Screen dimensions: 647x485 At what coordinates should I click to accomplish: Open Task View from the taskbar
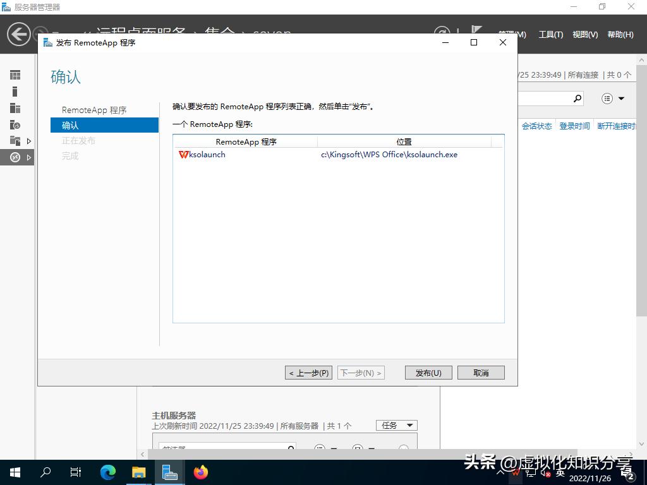[x=75, y=472]
